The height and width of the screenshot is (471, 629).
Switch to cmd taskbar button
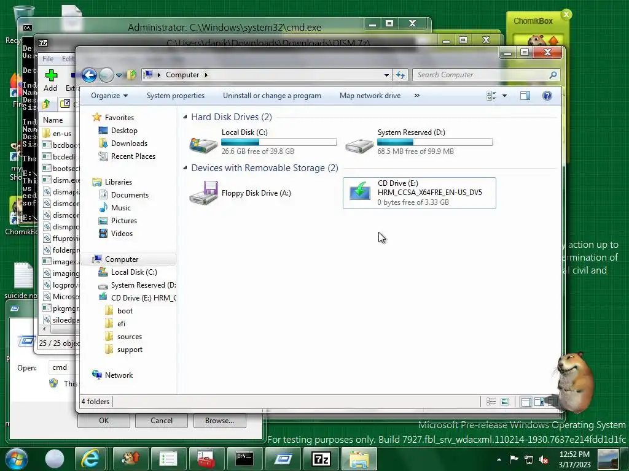244,459
